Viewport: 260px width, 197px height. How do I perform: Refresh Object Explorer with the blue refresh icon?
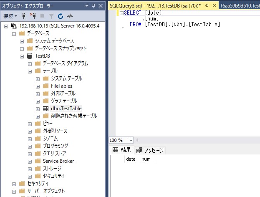[61, 16]
